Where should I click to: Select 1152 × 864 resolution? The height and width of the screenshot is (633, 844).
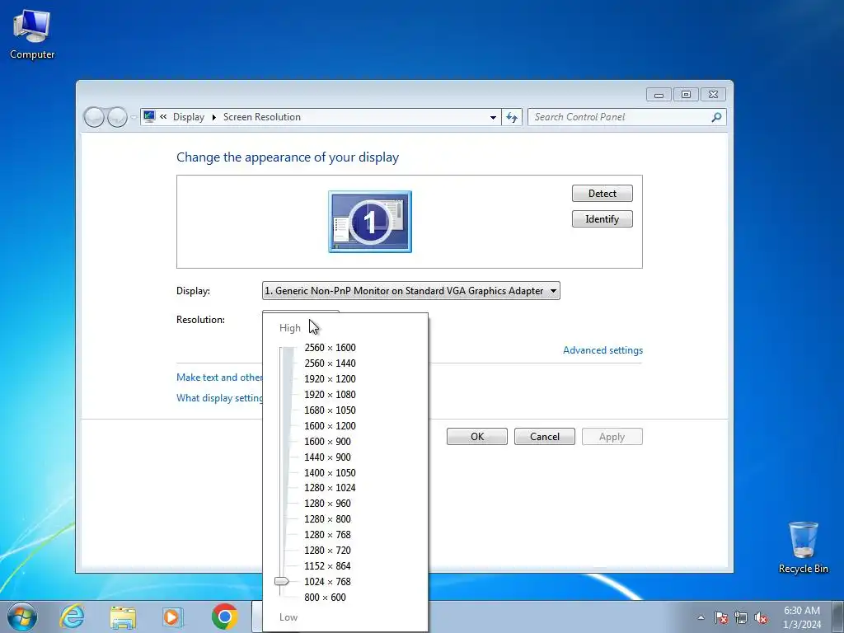(327, 565)
